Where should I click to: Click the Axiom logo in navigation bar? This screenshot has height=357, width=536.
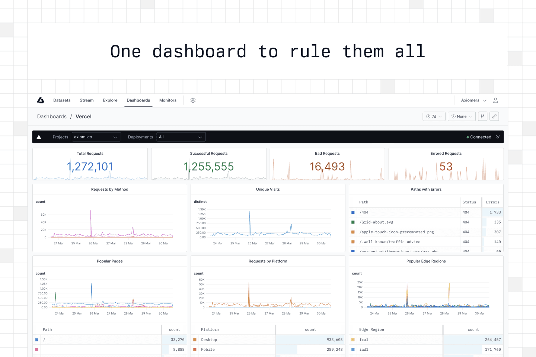coord(41,100)
